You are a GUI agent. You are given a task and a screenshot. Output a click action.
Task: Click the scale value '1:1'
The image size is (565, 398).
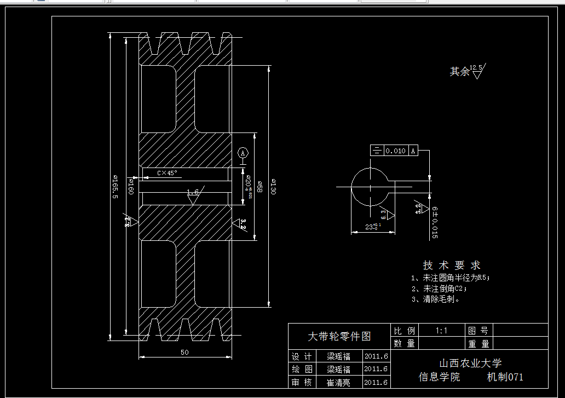pyautogui.click(x=441, y=331)
